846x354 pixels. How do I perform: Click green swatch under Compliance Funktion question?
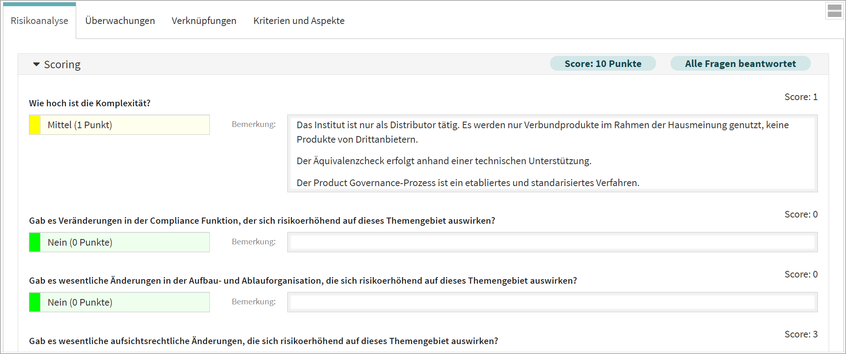35,242
